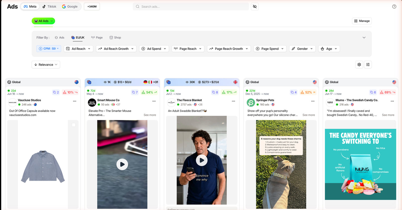Screen dimensions: 402x210
Task: Collapse the filter panel chevron
Action: click(x=364, y=38)
